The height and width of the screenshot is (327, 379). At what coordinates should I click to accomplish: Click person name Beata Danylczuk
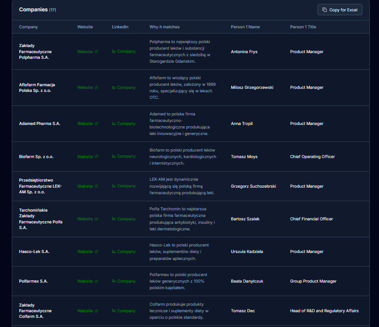[x=247, y=281]
